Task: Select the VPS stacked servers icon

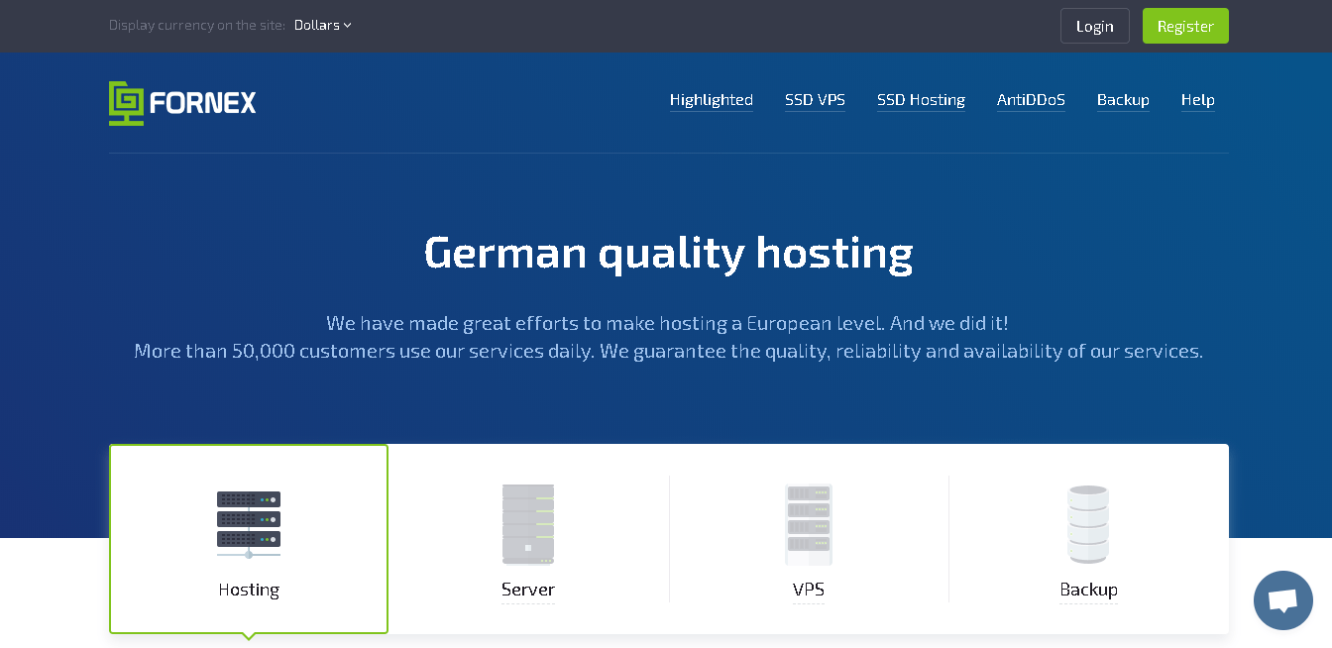Action: point(809,524)
